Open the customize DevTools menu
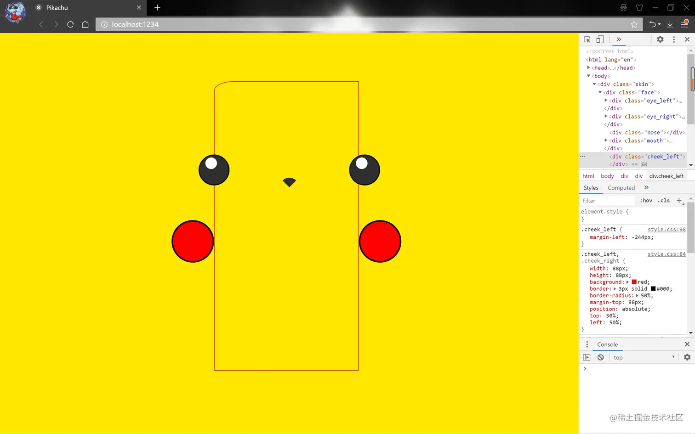 tap(674, 39)
